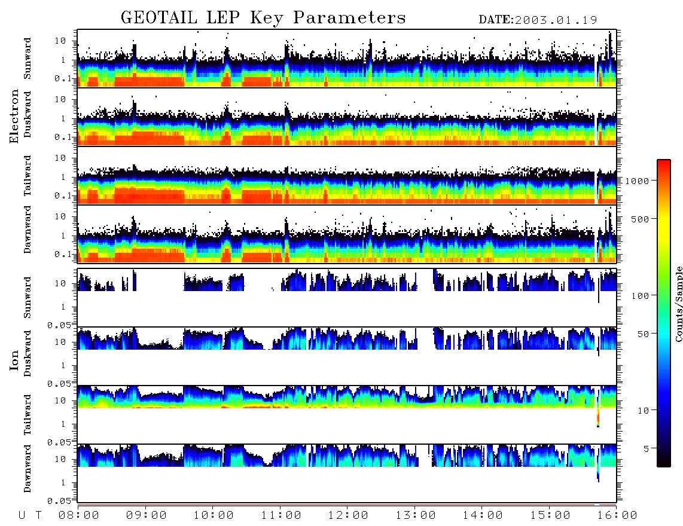
Task: Click the Electron Sunward spectrogram panel
Action: [347, 59]
